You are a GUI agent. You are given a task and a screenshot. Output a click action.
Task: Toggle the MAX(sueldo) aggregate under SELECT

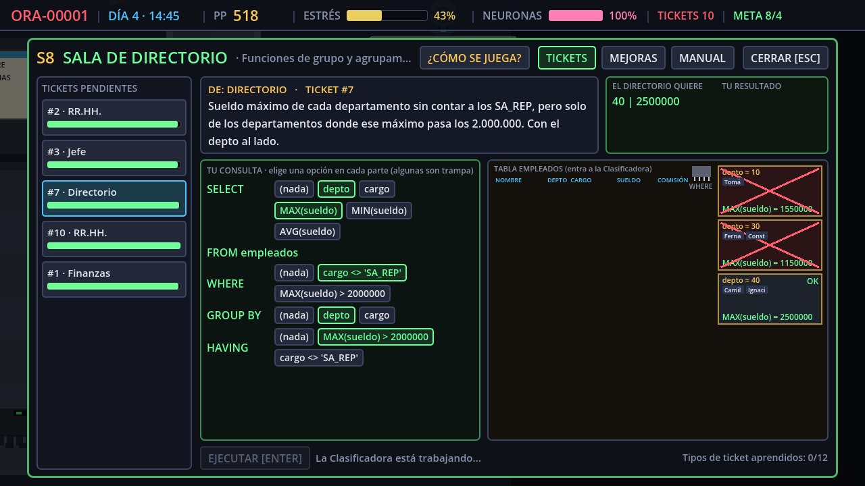pos(309,211)
